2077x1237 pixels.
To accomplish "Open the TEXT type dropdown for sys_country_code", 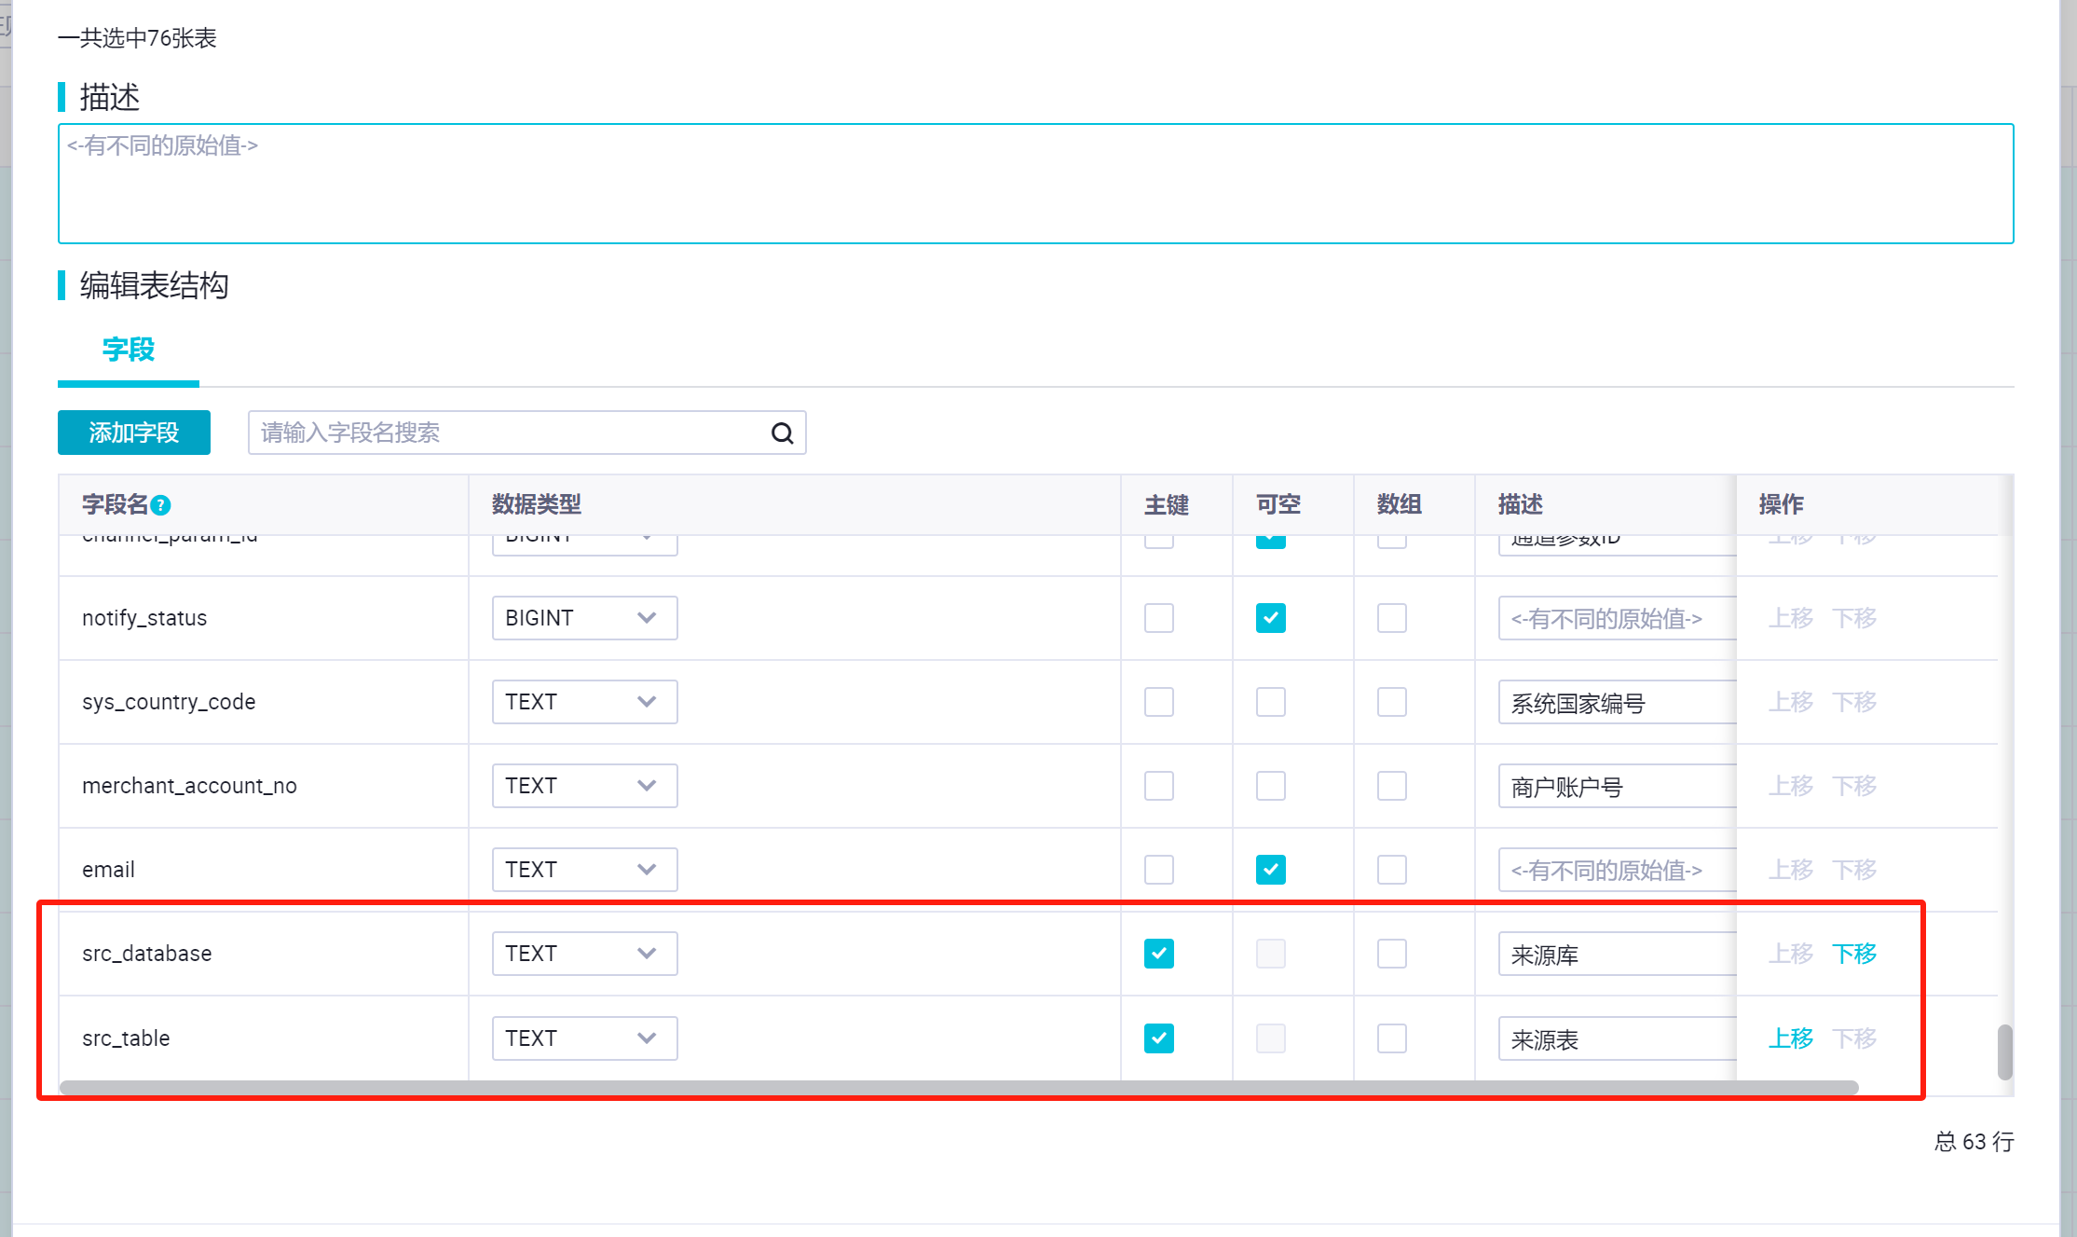I will (x=584, y=702).
